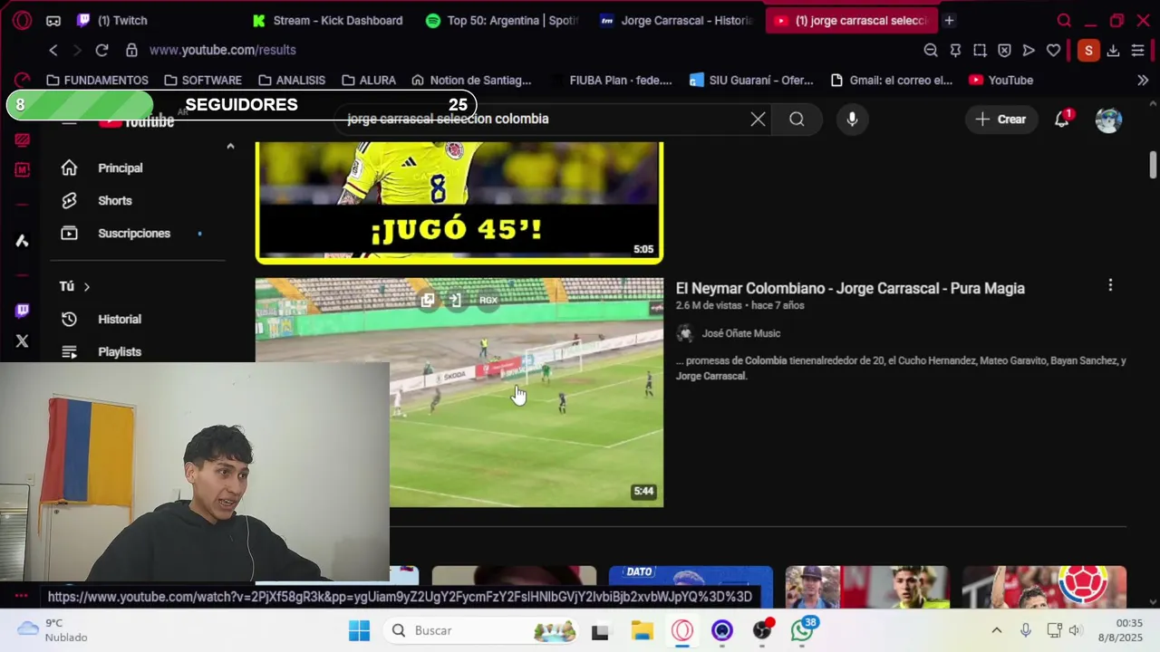
Task: Open the ad blocker shield icon
Action: point(1004,50)
